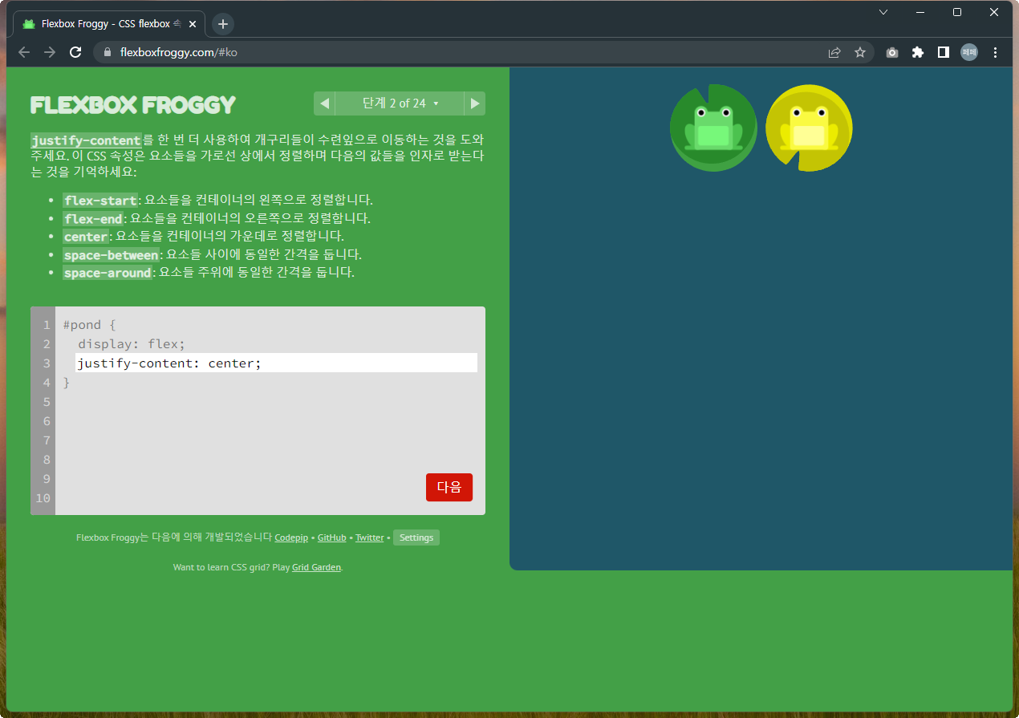Screen dimensions: 1019x718
Task: Open the Grid Garden link
Action: coord(317,567)
